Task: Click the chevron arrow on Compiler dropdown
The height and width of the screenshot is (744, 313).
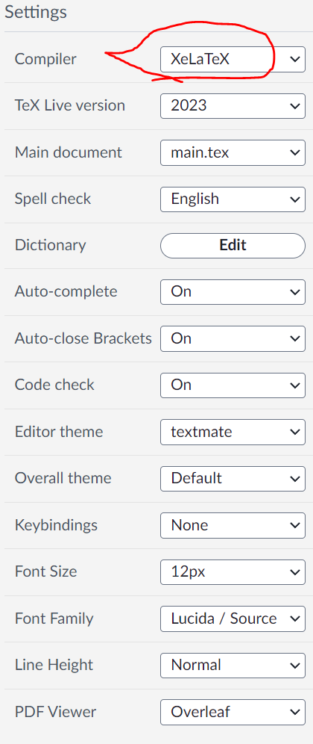Action: (x=294, y=59)
